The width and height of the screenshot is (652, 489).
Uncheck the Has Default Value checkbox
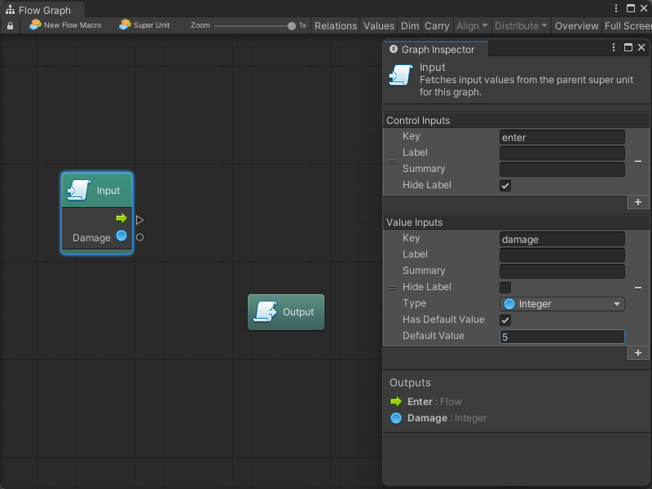tap(505, 320)
